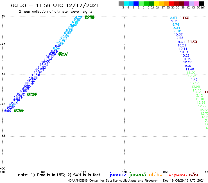Viewport: 208px width, 183px height.
Task: Click the pink legend swatch left of label 70
Action: pos(196,3)
